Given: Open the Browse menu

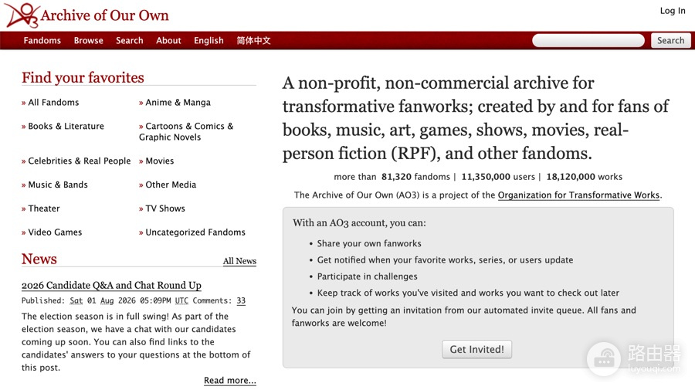Looking at the screenshot, I should click(89, 40).
